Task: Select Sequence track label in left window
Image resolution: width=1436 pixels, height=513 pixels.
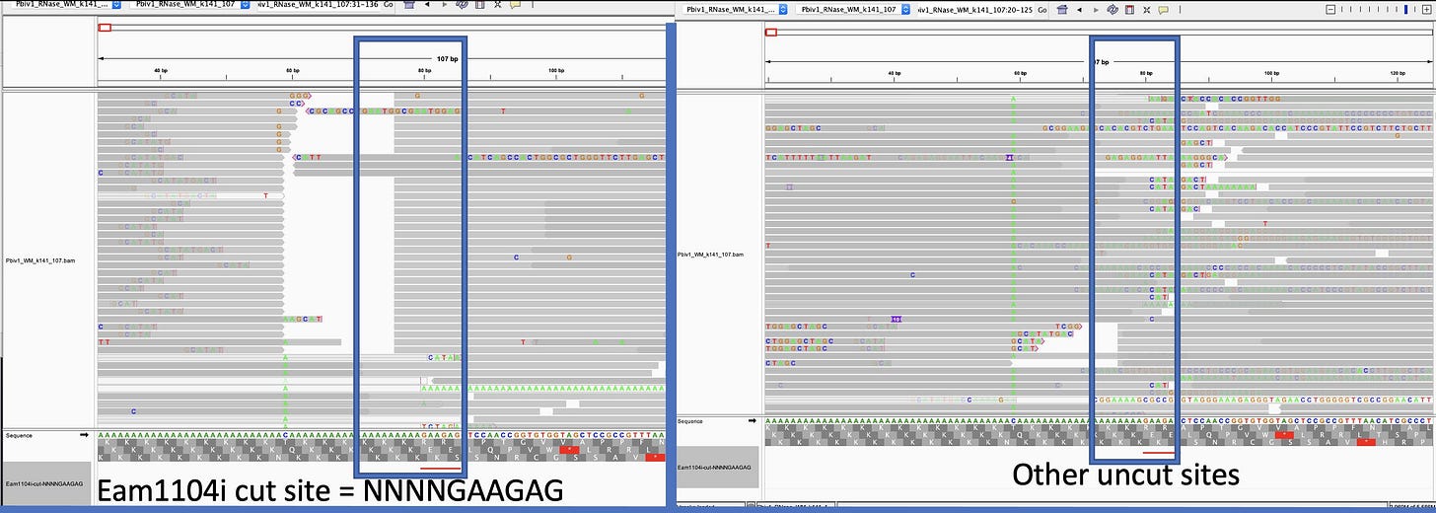Action: 19,435
